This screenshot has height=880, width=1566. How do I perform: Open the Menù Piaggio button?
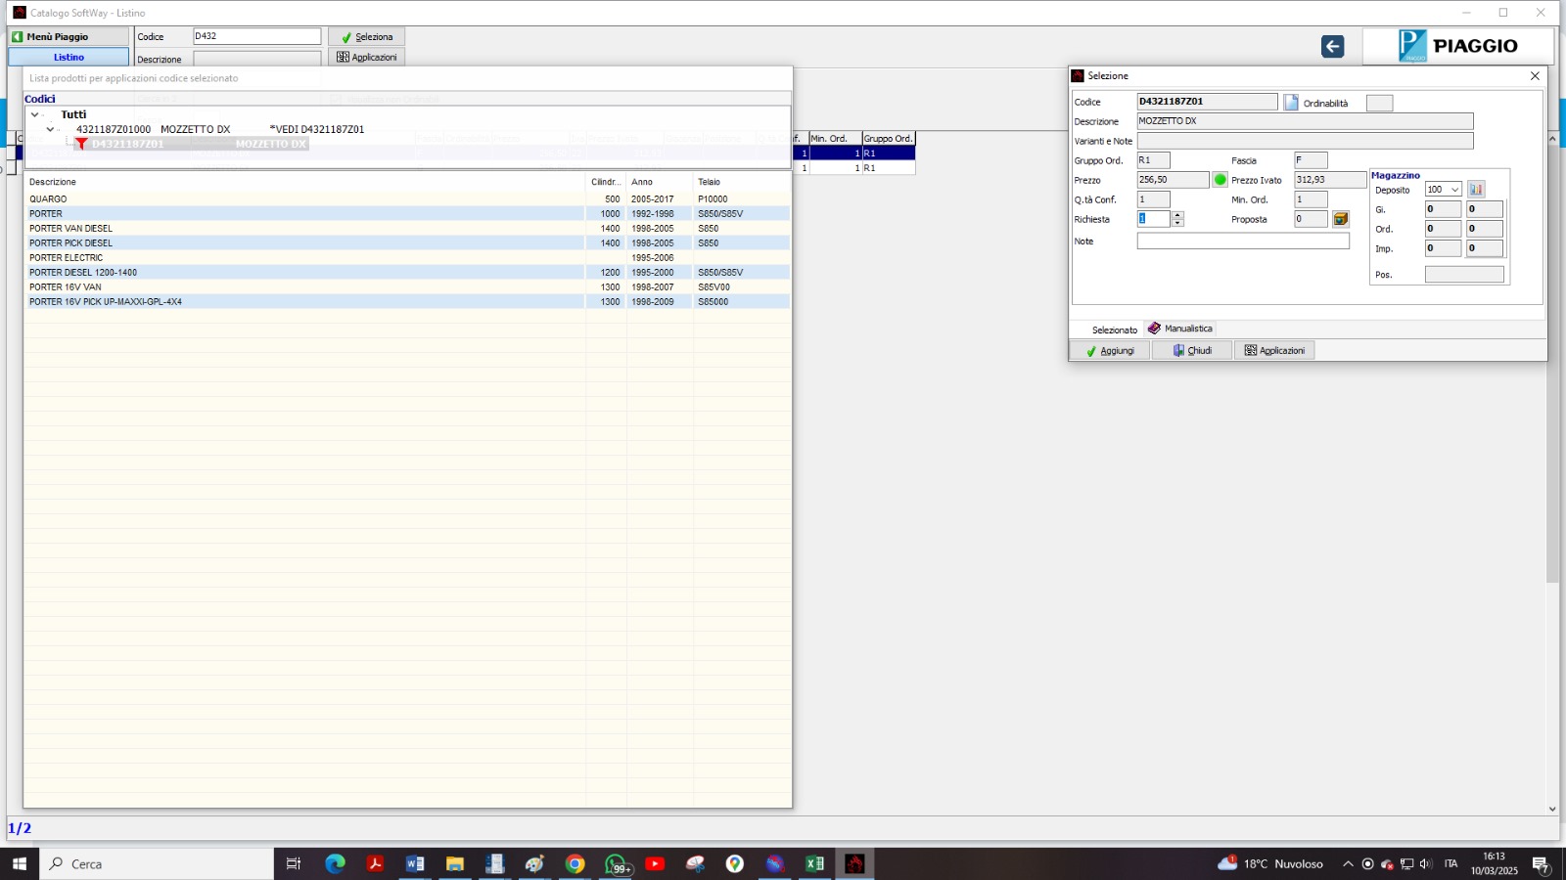coord(69,36)
